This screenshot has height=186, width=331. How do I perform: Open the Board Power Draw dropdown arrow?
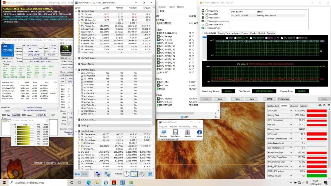point(291,152)
